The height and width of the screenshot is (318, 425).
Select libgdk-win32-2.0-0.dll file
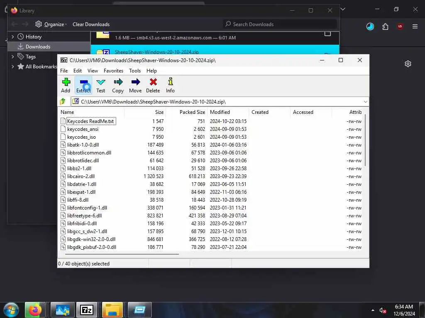(91, 239)
